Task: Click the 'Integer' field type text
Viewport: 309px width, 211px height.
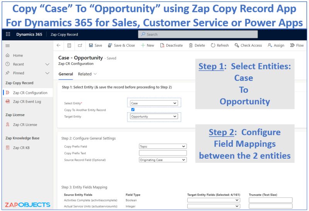Action: (131, 206)
